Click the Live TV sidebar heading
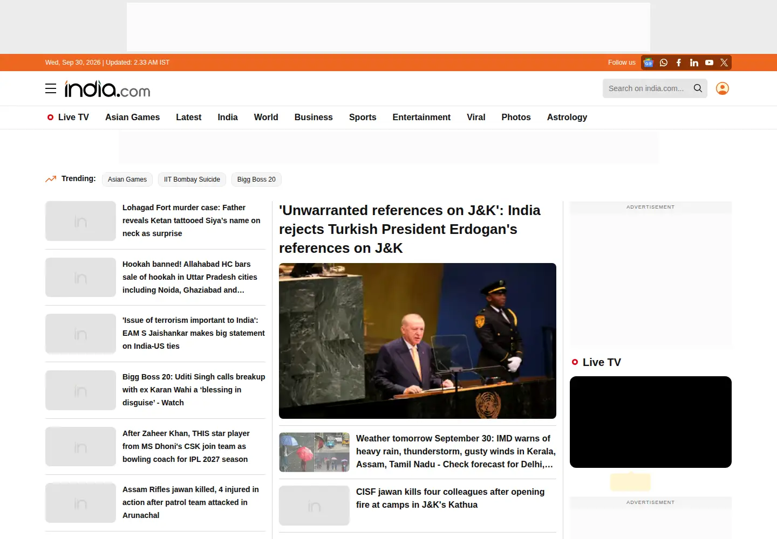 pyautogui.click(x=602, y=362)
